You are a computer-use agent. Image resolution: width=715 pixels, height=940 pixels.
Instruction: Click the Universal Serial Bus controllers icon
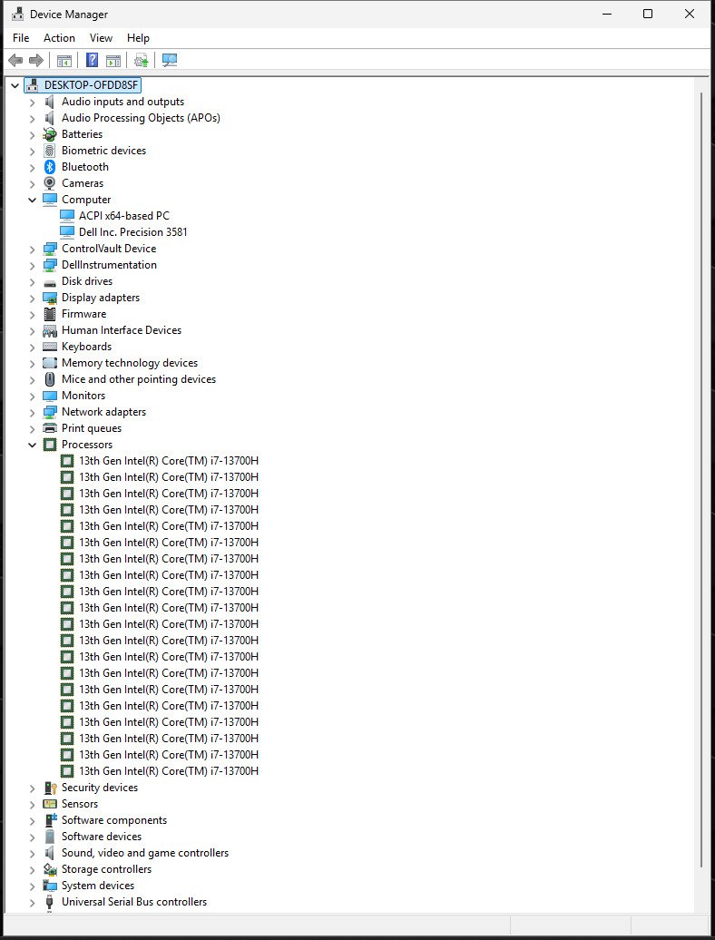pyautogui.click(x=50, y=902)
